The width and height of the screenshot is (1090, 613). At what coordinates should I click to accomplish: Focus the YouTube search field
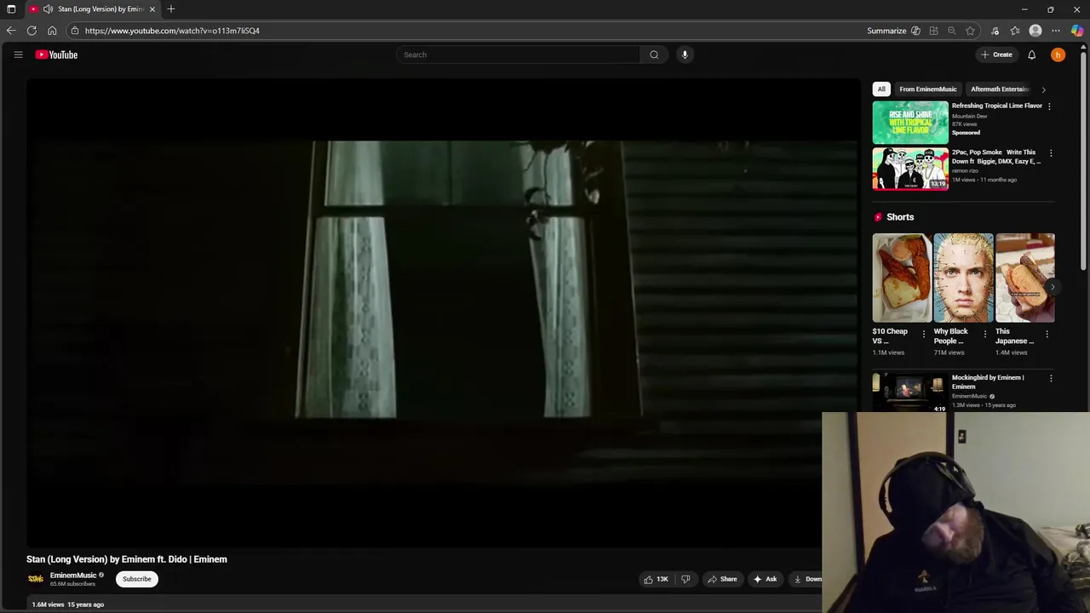[519, 54]
